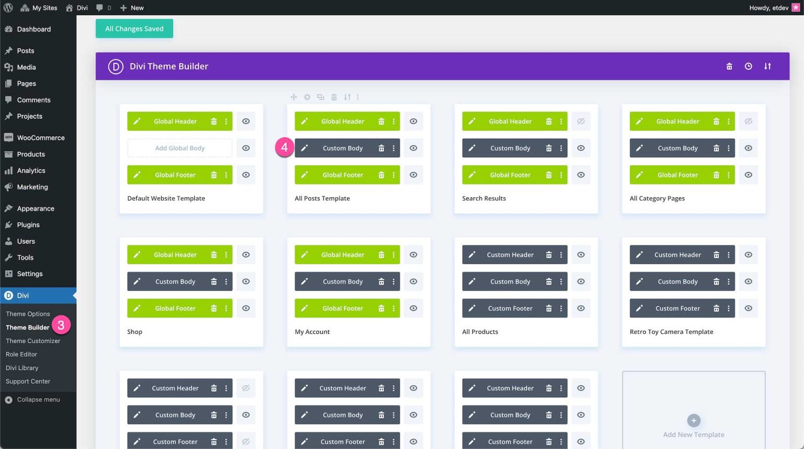This screenshot has width=804, height=449.
Task: Click Add Global Body in Default Website Template
Action: [x=180, y=148]
